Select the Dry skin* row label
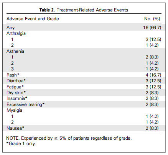 coord(16,93)
